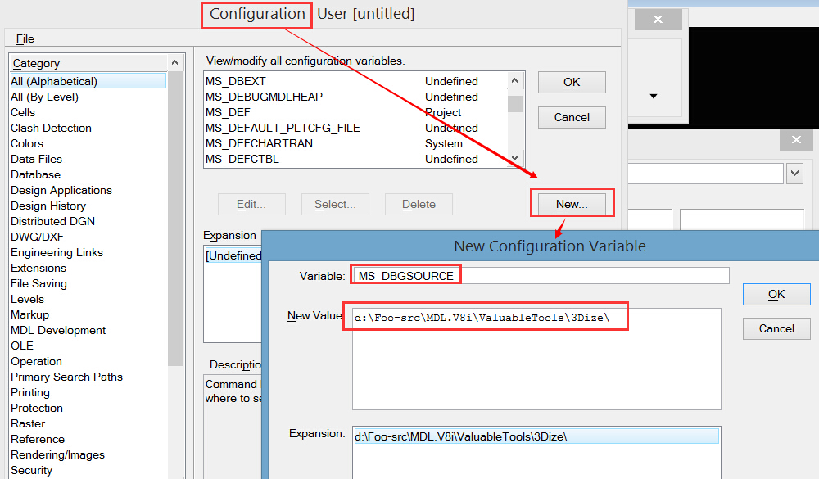Select Primary Search Paths category
This screenshot has width=819, height=479.
pyautogui.click(x=66, y=377)
